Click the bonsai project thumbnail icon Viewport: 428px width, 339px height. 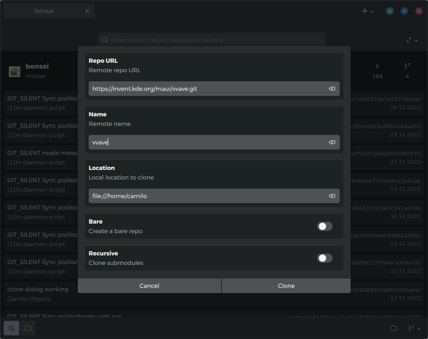pos(15,72)
